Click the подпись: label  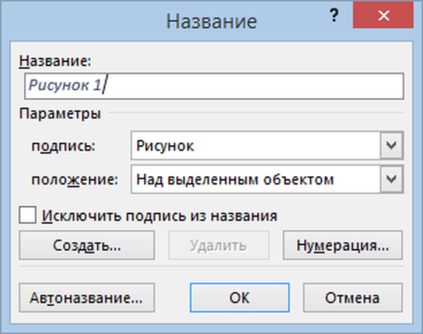pos(63,147)
